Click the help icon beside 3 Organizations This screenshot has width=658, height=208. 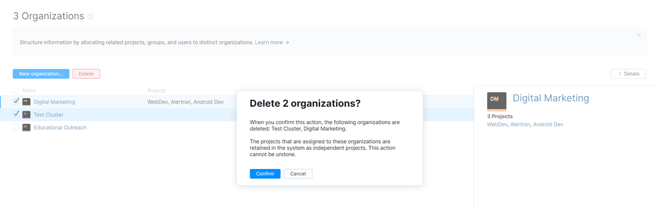click(90, 17)
